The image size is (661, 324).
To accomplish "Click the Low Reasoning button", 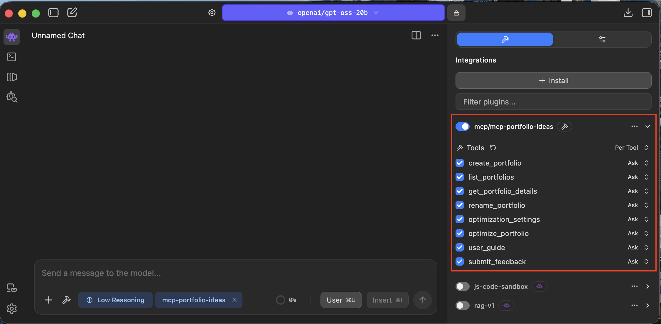I will pos(115,300).
